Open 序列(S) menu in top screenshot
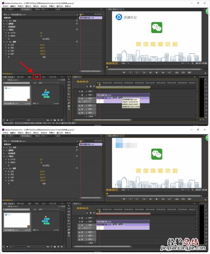Viewport: 210px width, 254px height. (36, 6)
